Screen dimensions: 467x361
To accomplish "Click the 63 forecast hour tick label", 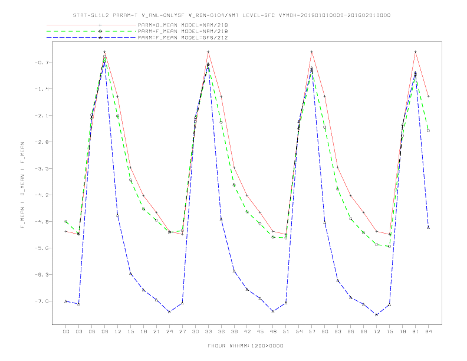I will click(x=338, y=332).
